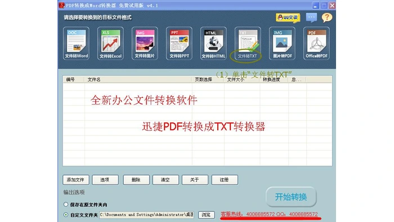Choose the Office转PDF conversion icon
The width and height of the screenshot is (394, 222).
coord(316,43)
